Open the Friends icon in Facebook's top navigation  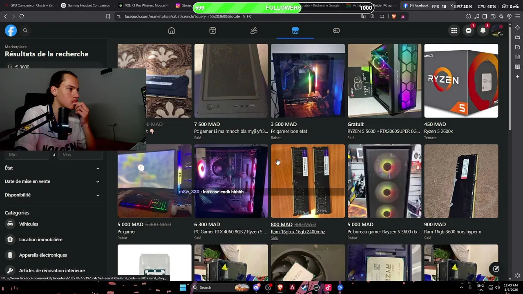point(254,31)
